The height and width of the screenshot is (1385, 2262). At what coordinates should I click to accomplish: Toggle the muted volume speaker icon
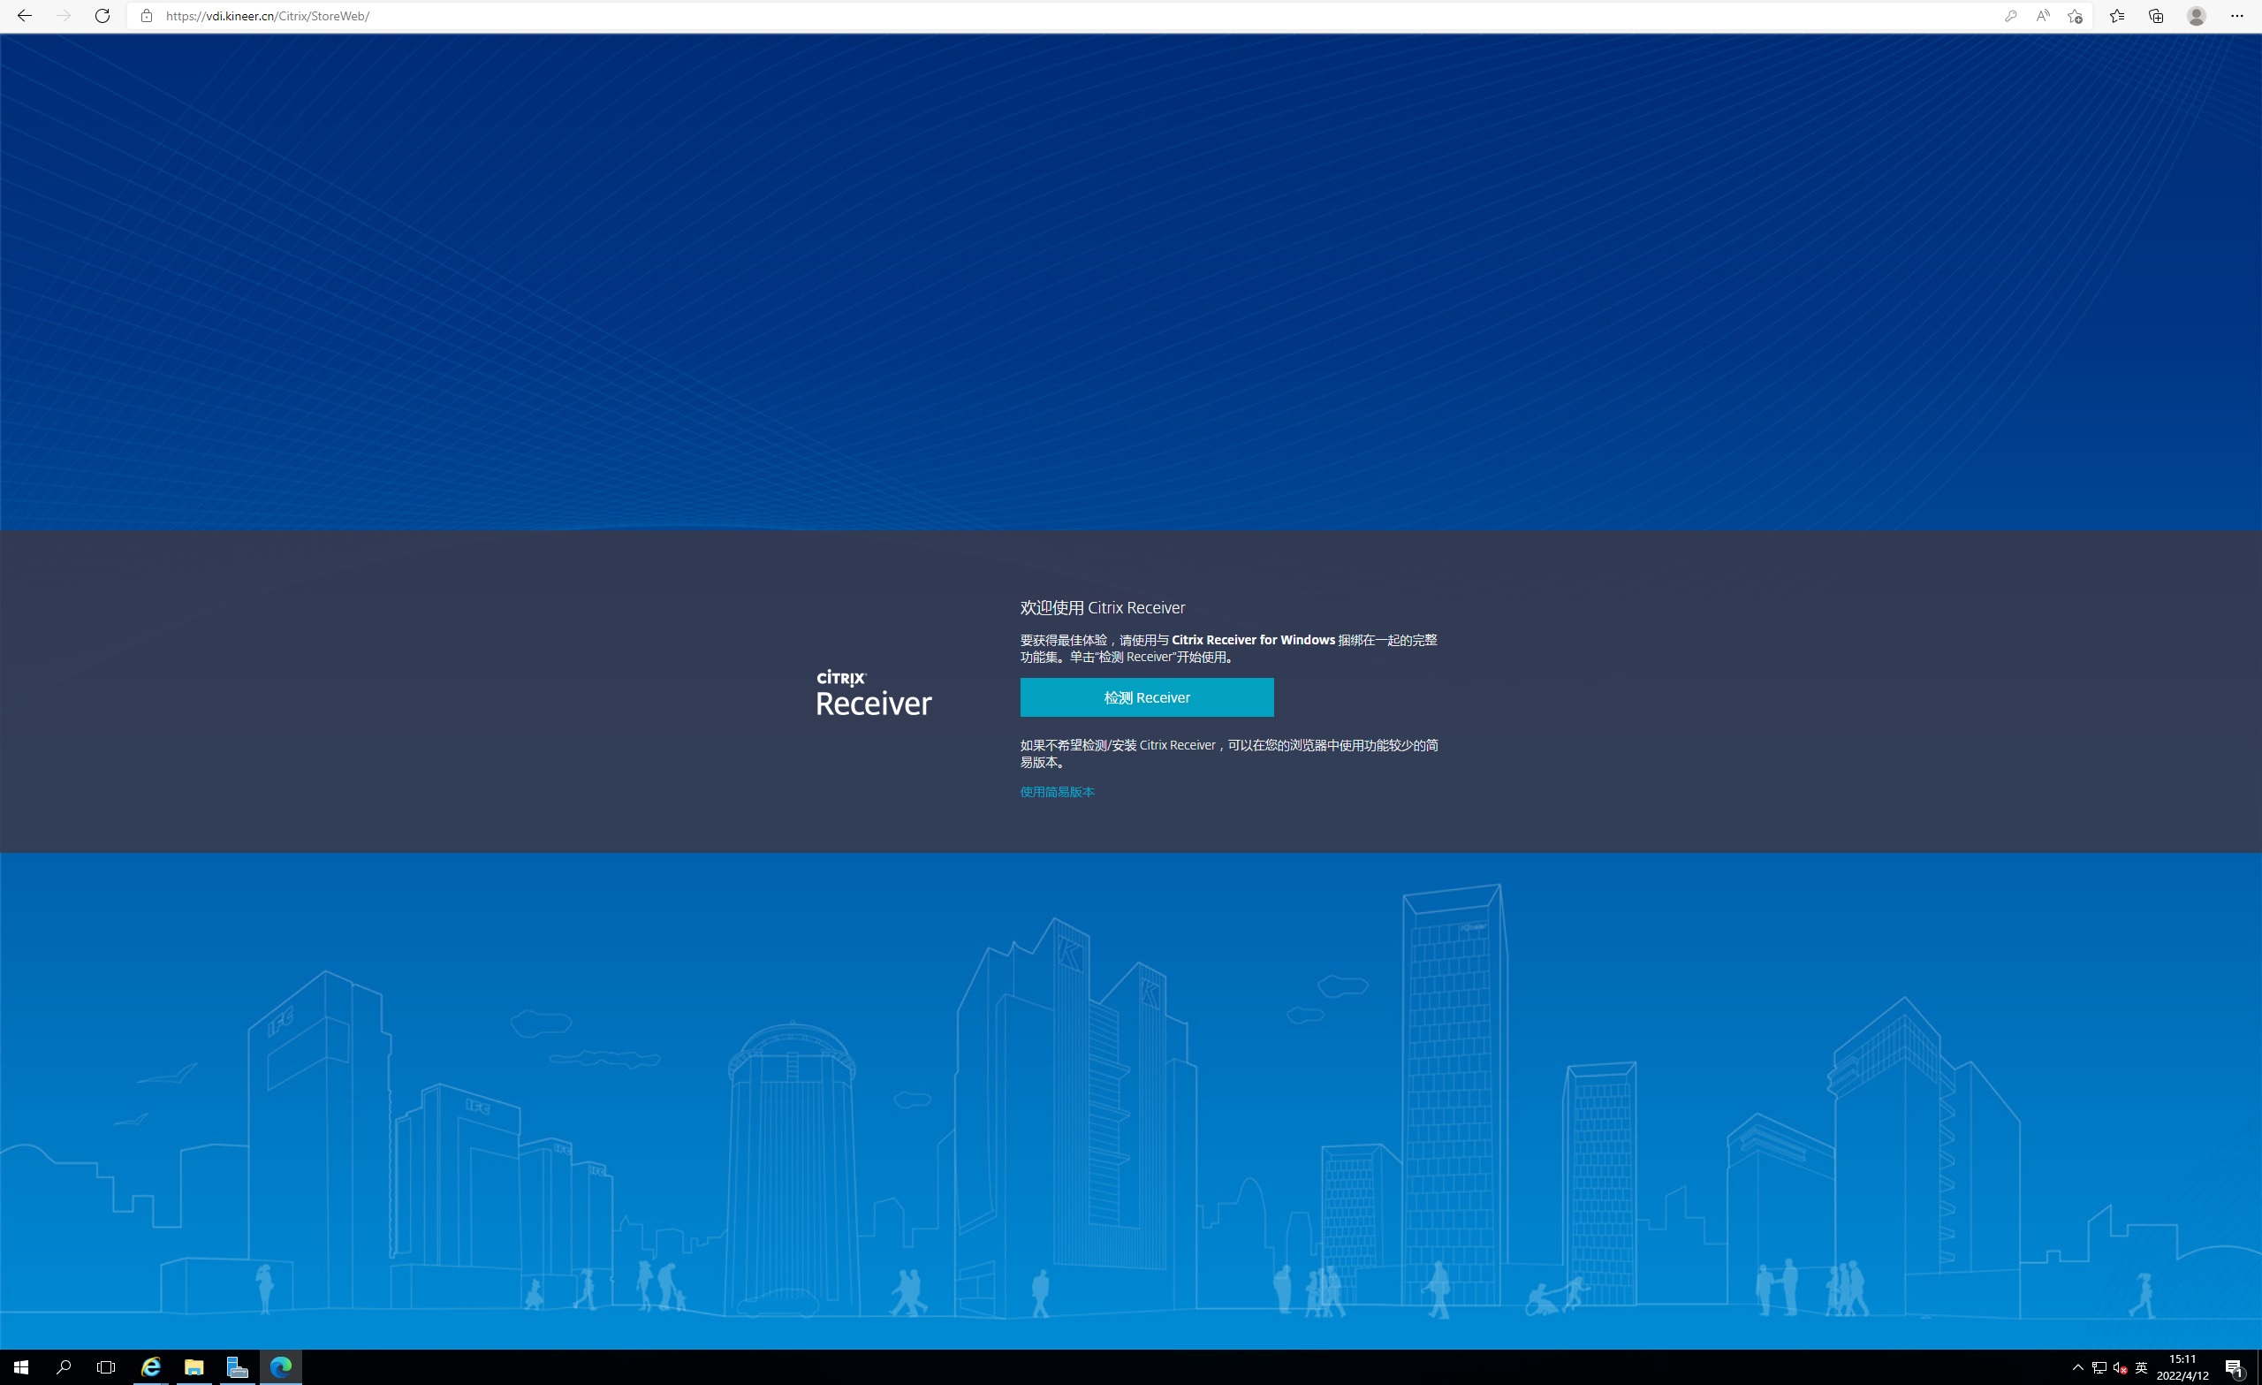click(2120, 1367)
